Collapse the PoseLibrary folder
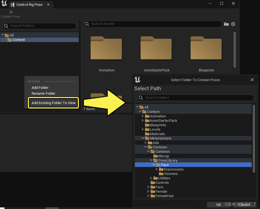 pos(151,160)
